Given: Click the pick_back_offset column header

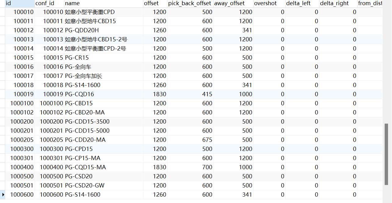Looking at the screenshot, I should pos(190,3).
